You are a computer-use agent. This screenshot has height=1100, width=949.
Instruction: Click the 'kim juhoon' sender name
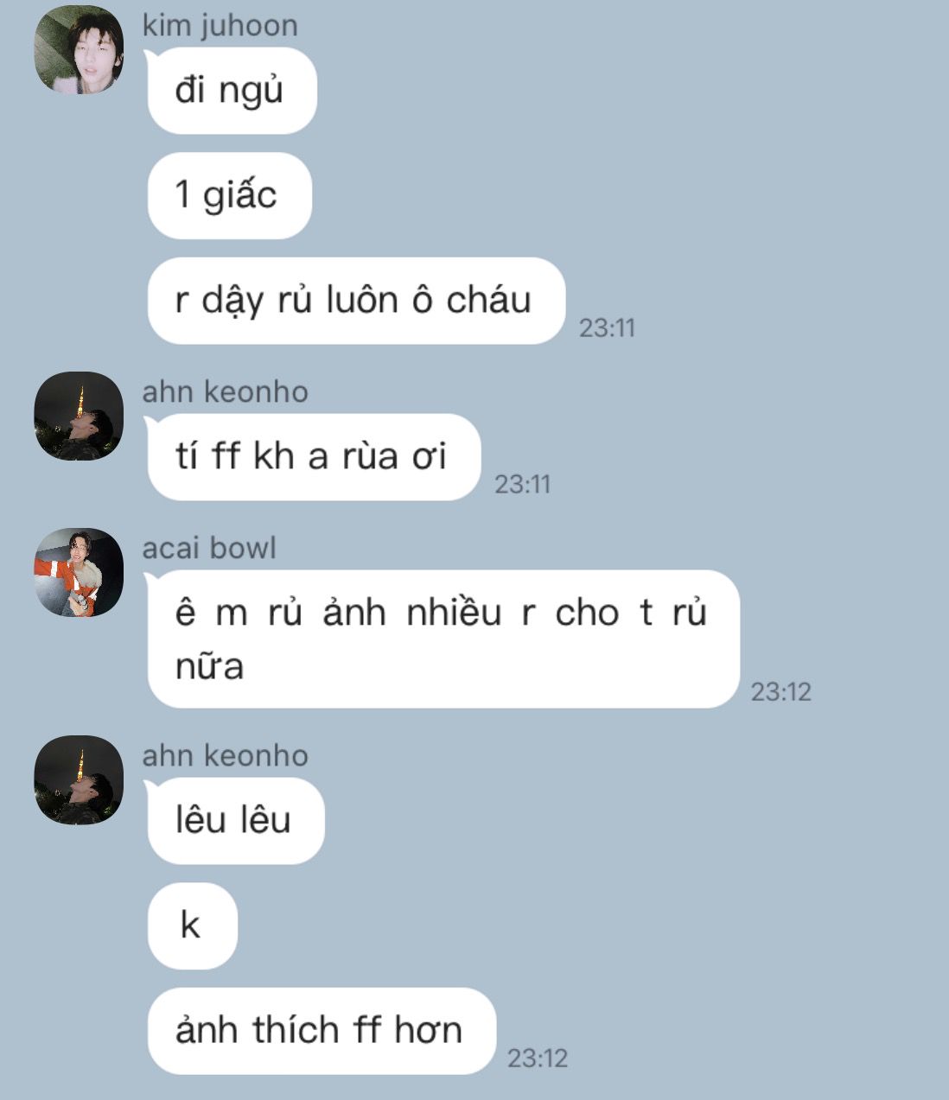click(220, 25)
